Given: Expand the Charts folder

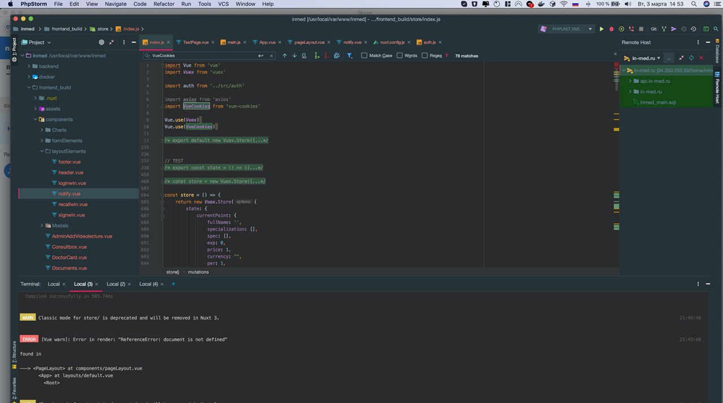Looking at the screenshot, I should [x=42, y=130].
